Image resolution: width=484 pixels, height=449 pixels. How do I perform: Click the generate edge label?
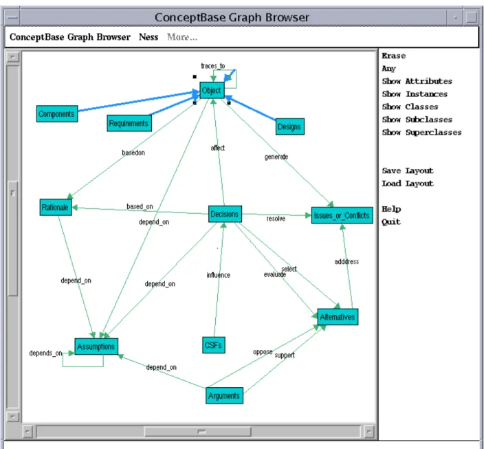tap(276, 157)
